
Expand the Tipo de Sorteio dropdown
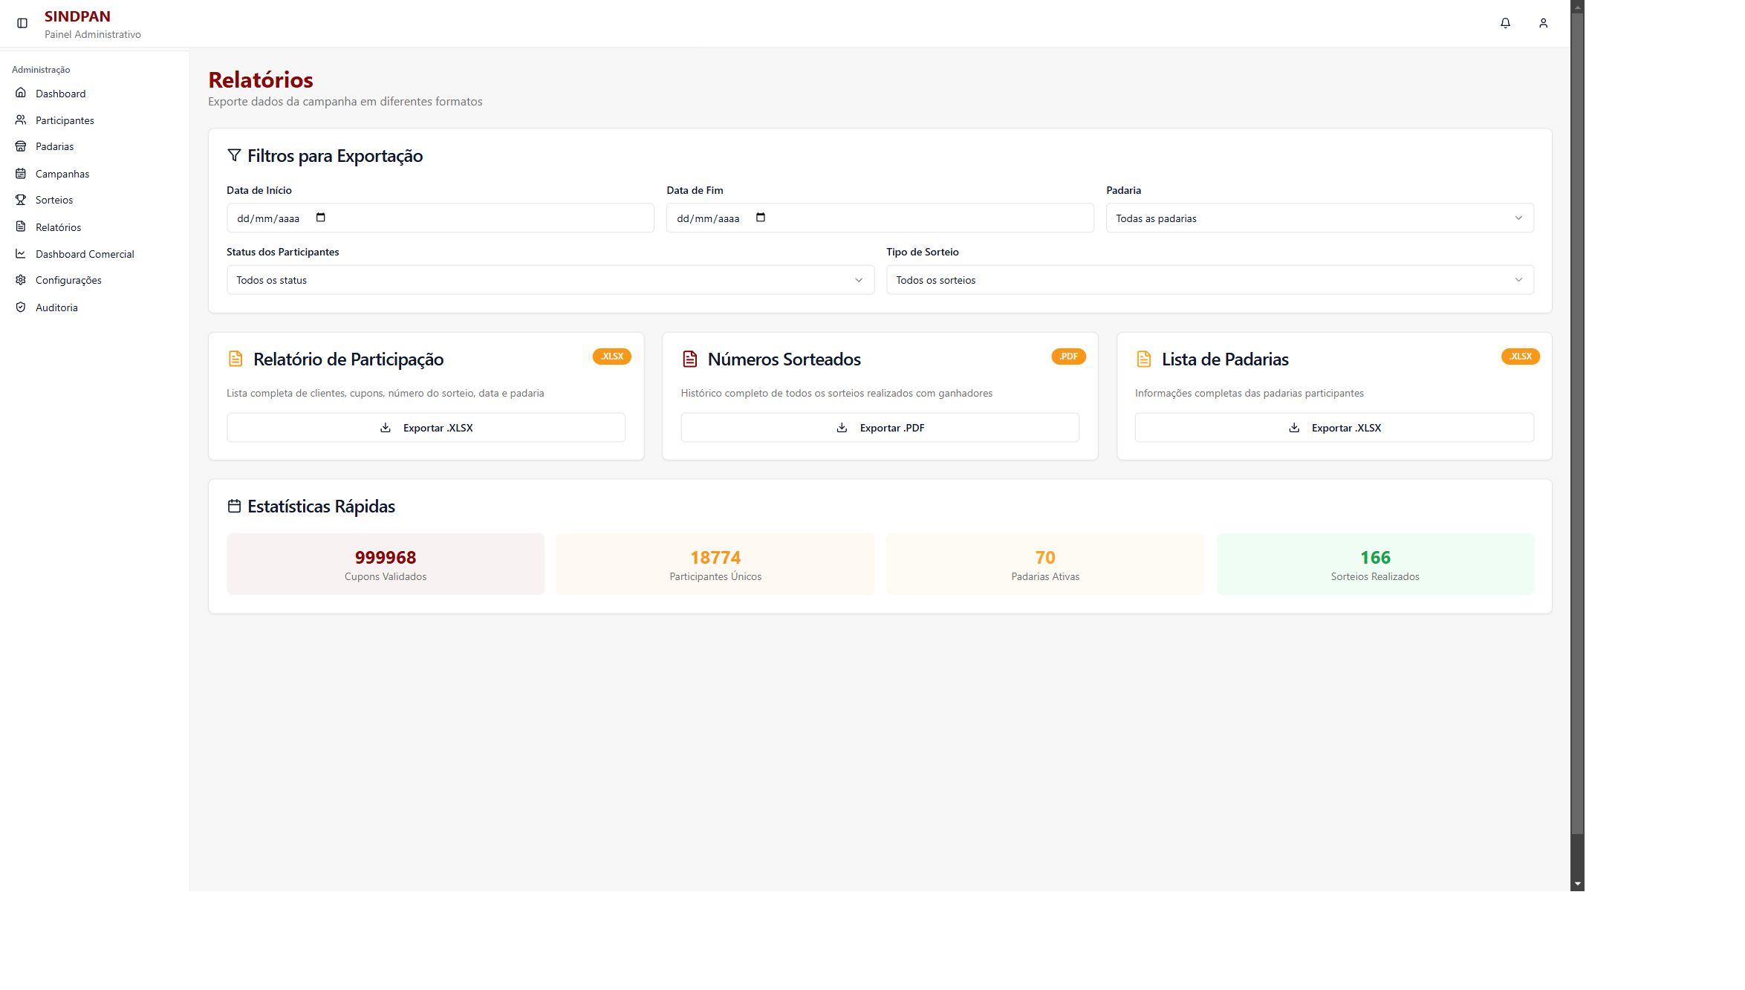[x=1209, y=280]
